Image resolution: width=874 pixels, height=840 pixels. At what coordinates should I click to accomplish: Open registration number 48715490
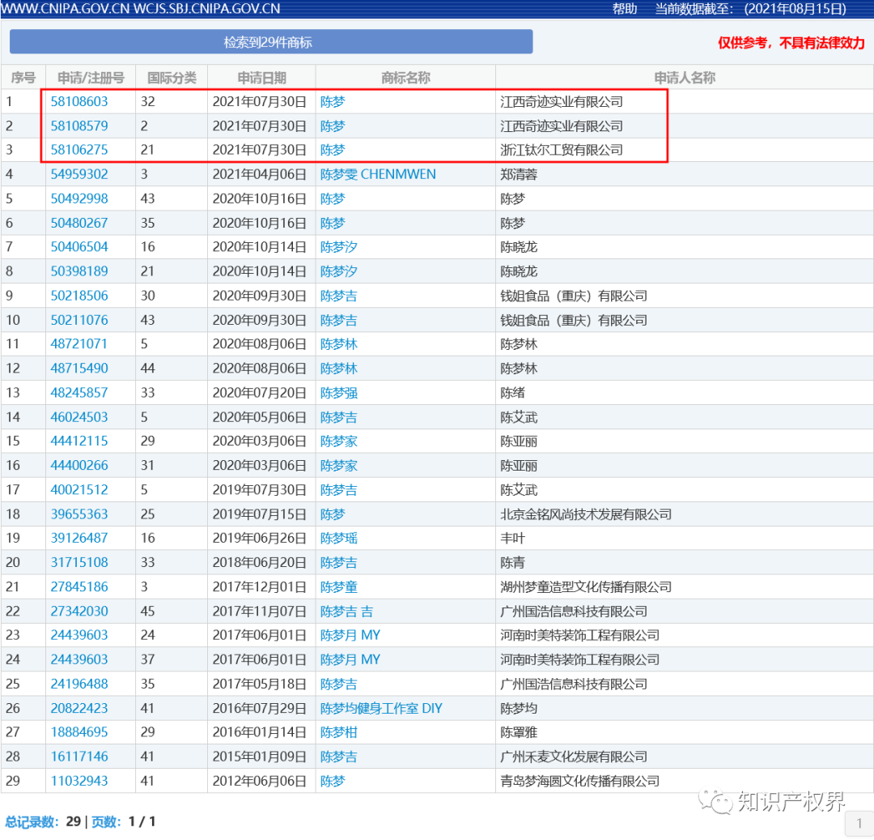point(79,369)
